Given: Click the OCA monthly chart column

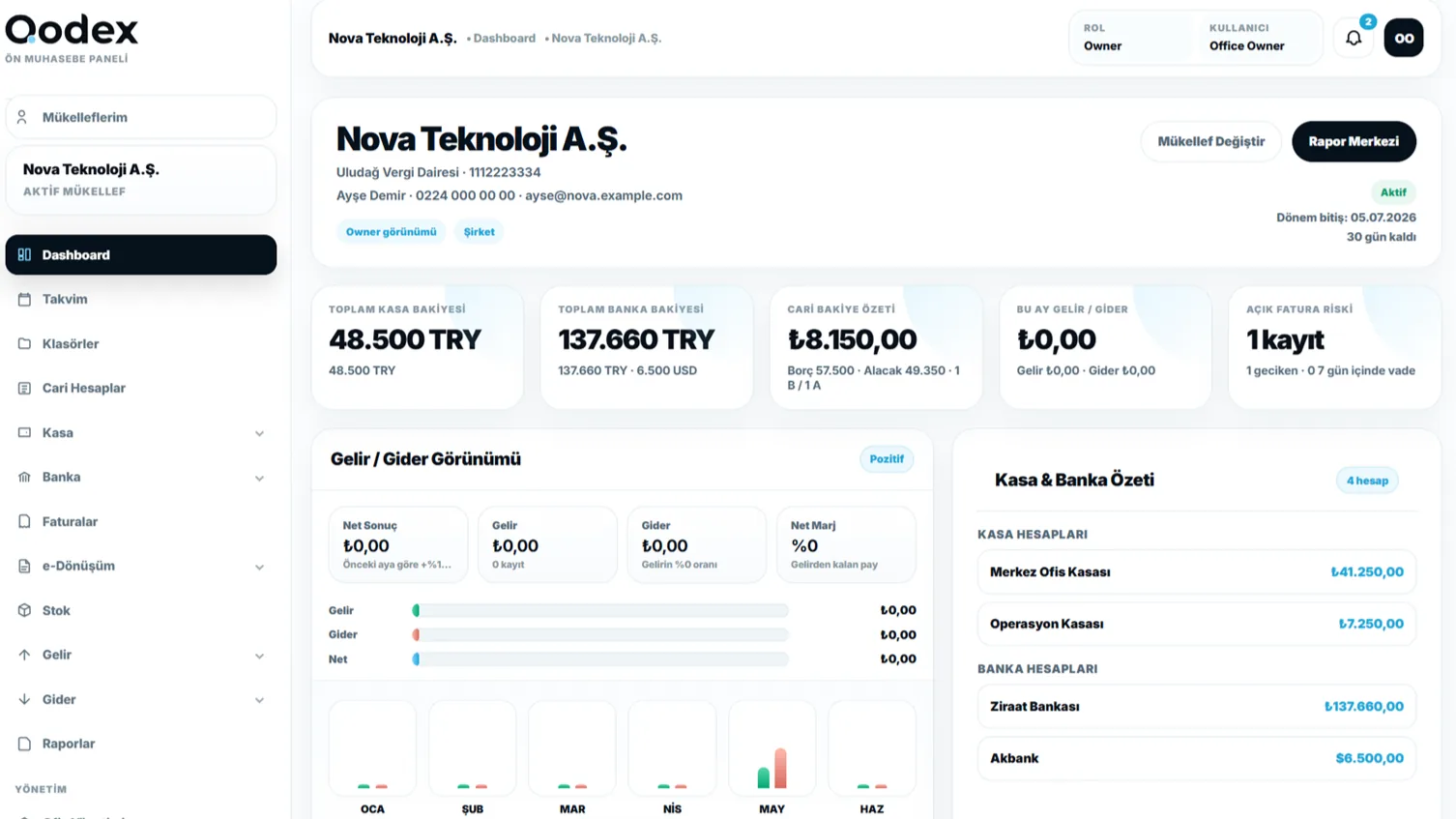Looking at the screenshot, I should coord(372,758).
